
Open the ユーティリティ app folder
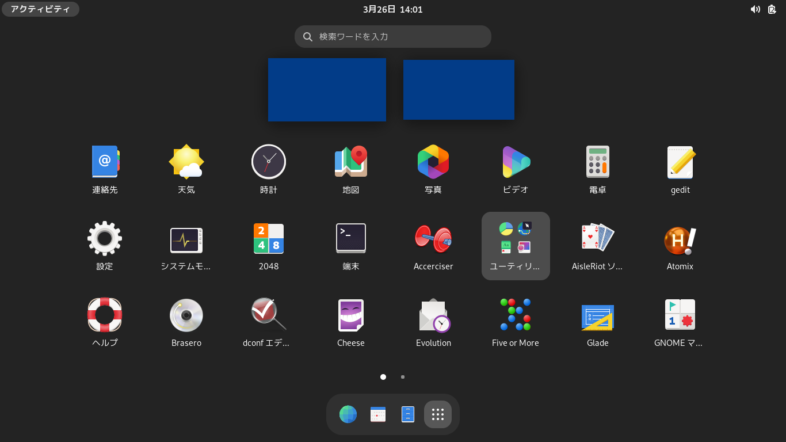(x=516, y=246)
